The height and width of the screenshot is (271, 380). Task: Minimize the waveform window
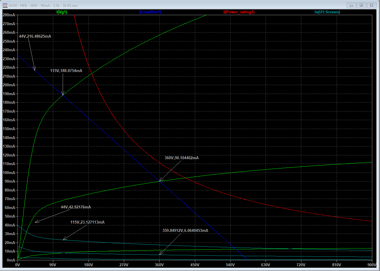[351, 5]
